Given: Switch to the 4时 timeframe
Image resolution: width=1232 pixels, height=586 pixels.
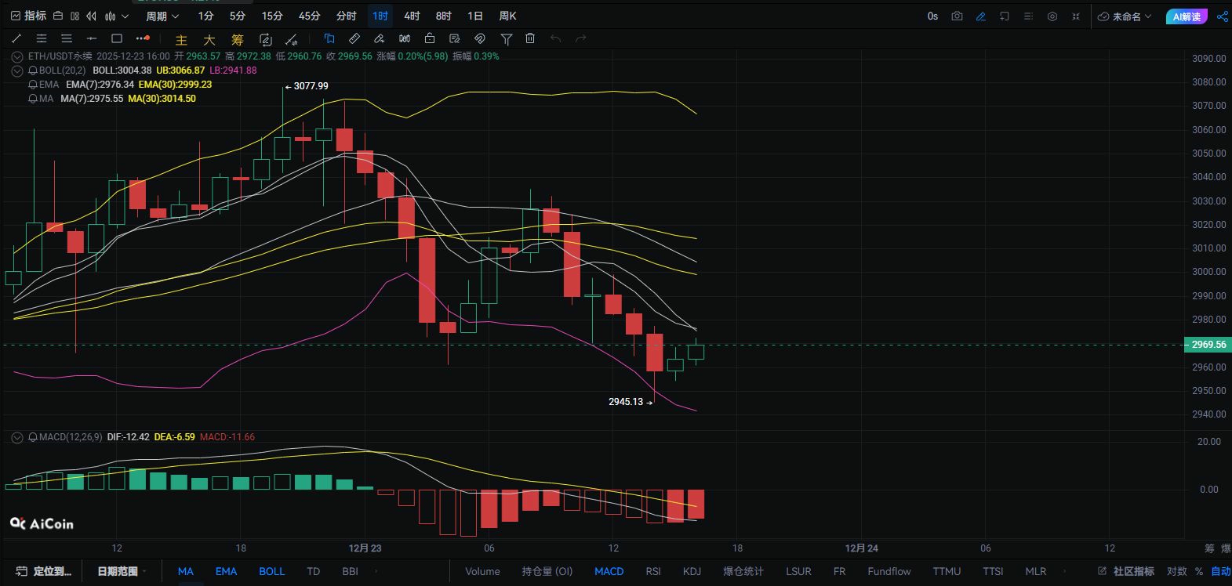Looking at the screenshot, I should [412, 16].
